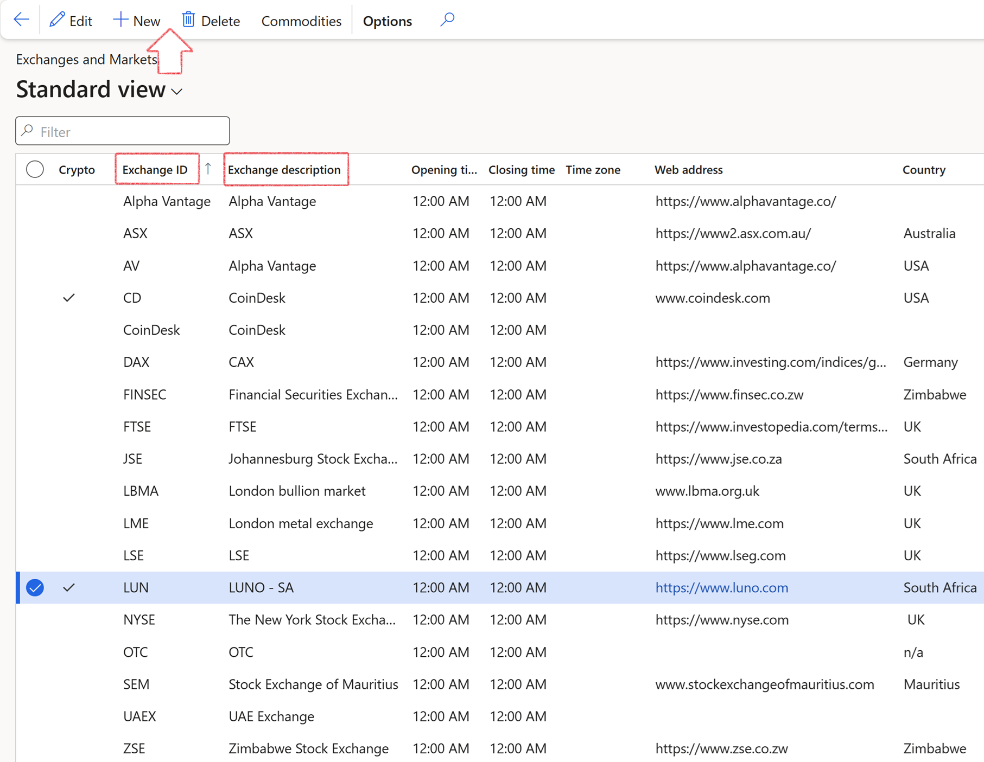The width and height of the screenshot is (984, 762).
Task: Select the FINSEC exchange ID cell
Action: 144,394
